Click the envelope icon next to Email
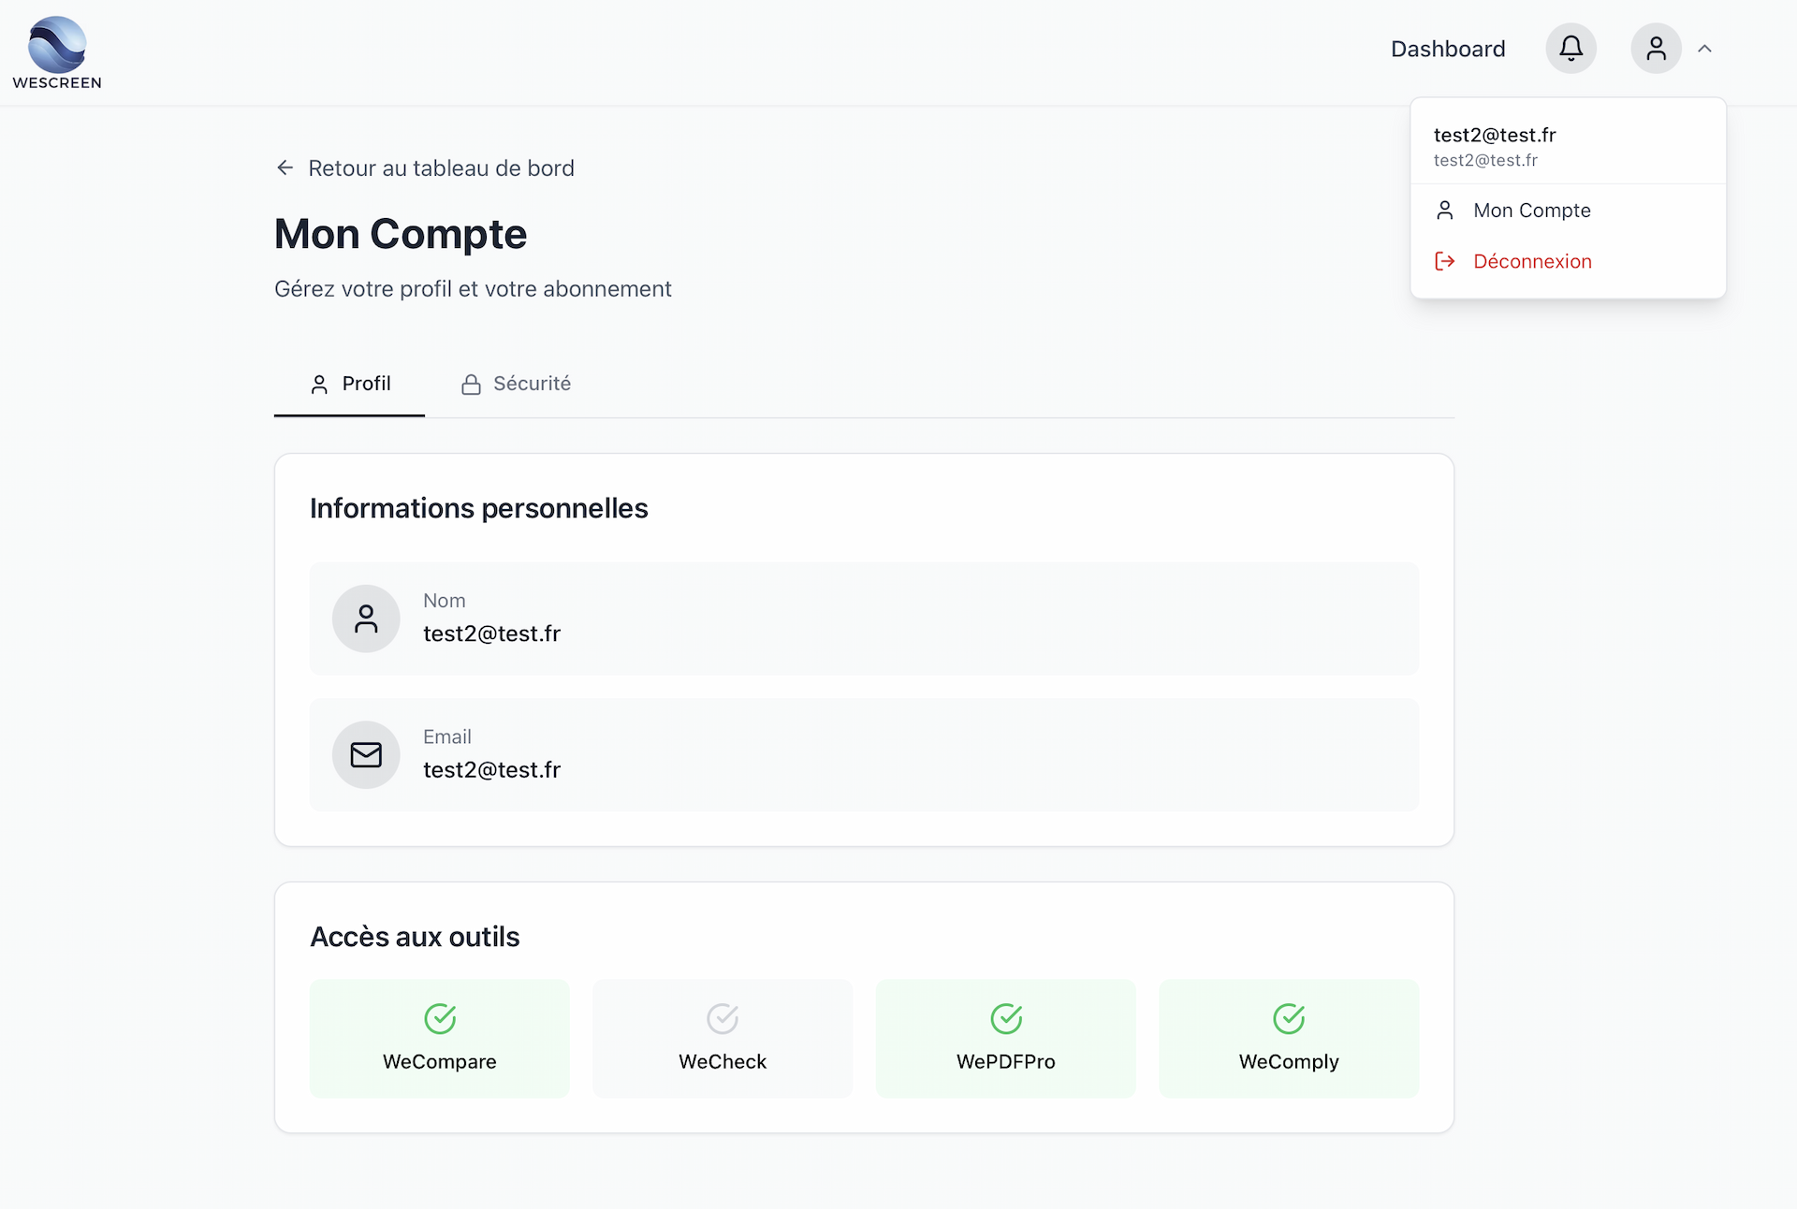 (366, 754)
